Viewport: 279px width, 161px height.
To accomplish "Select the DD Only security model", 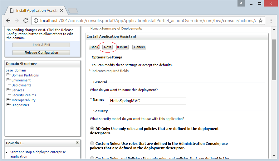I will point(92,128).
